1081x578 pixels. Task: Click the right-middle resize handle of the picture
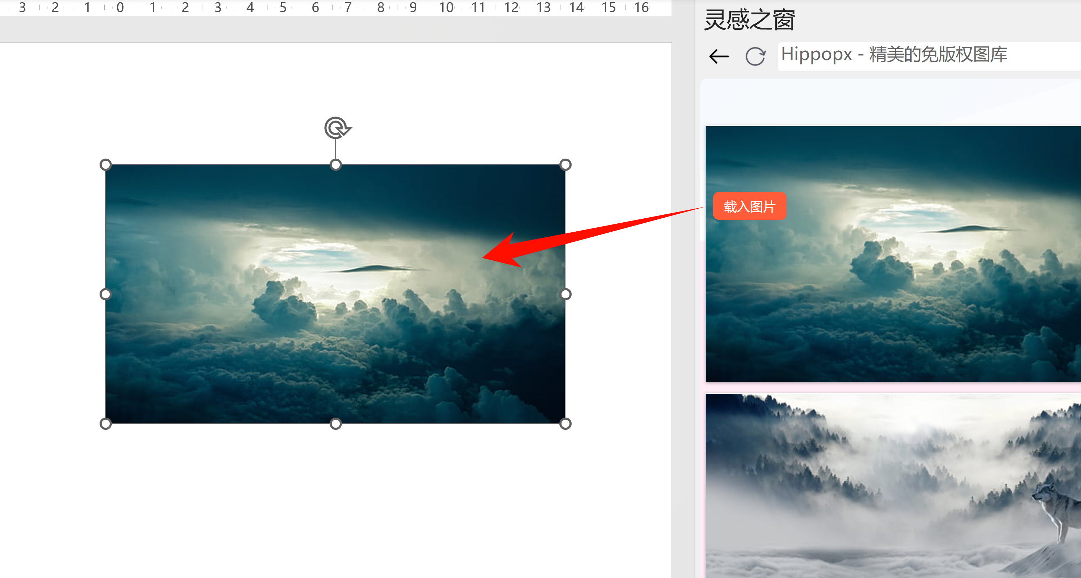pos(565,294)
